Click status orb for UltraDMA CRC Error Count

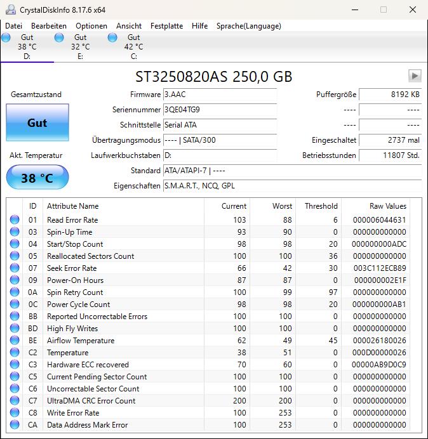coord(15,400)
